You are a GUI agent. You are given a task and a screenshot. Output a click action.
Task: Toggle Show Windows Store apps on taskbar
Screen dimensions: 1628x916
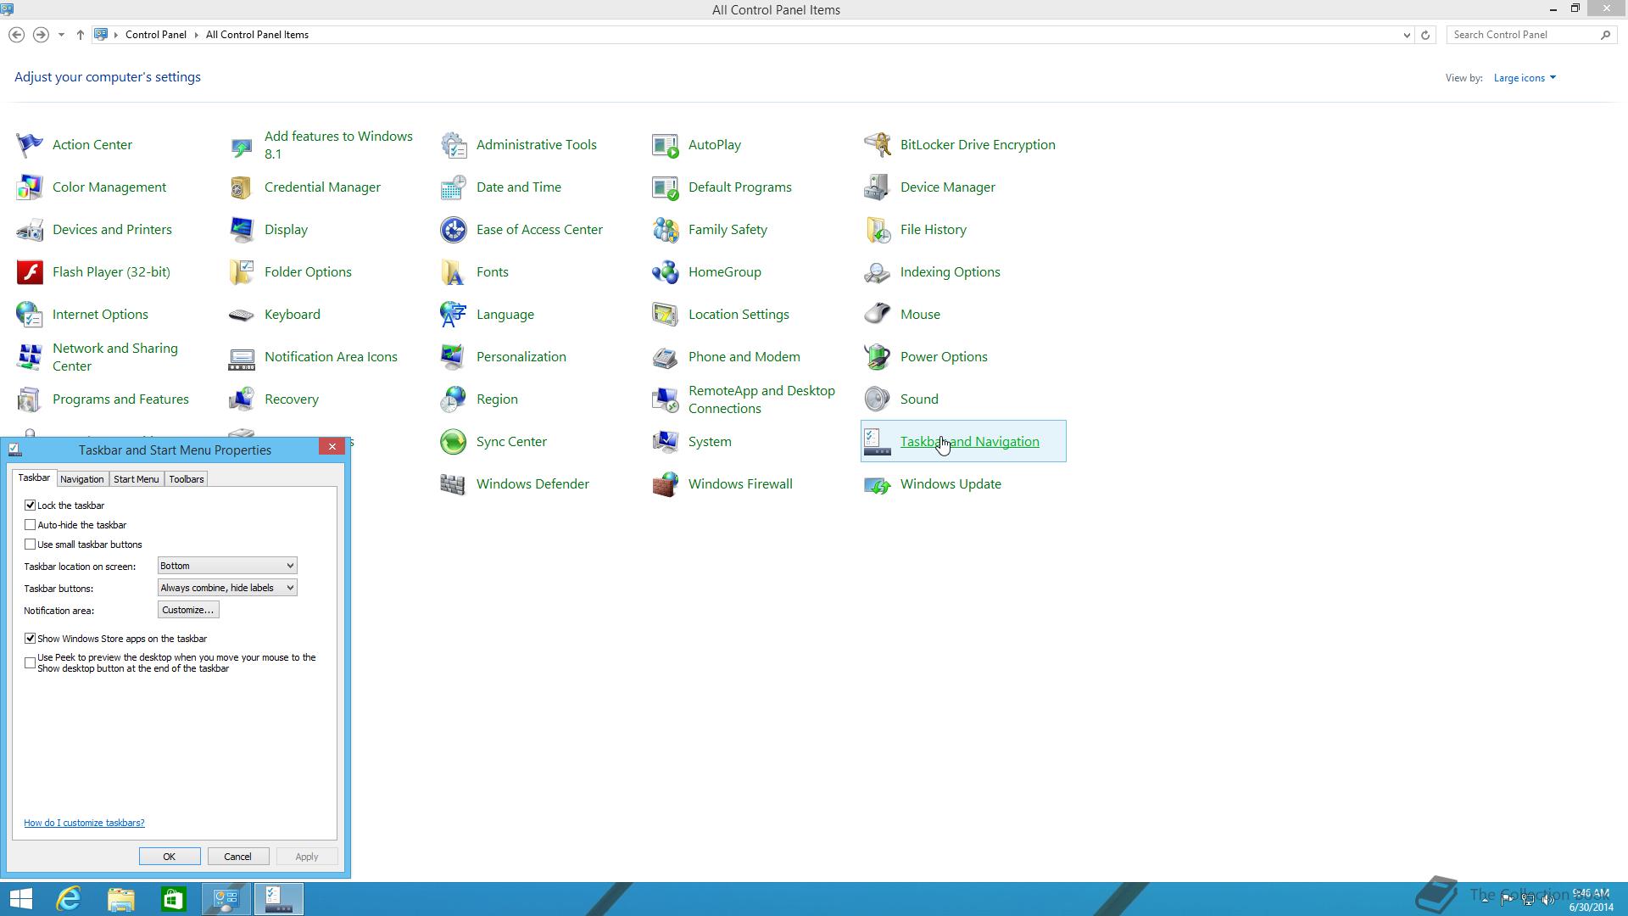click(x=31, y=639)
